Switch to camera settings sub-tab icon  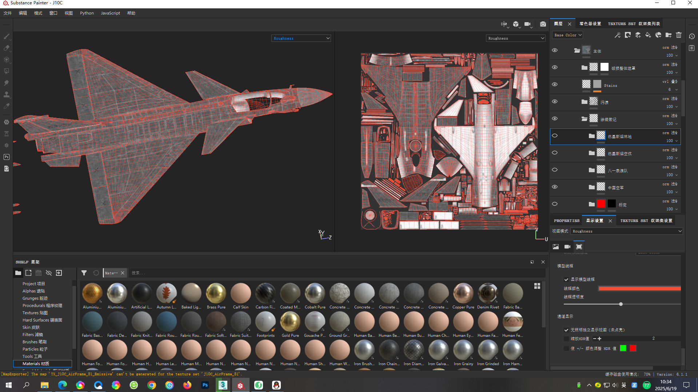coord(567,247)
